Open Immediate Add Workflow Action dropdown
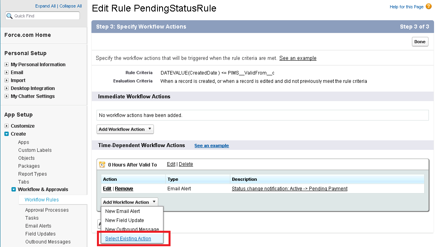 125,129
